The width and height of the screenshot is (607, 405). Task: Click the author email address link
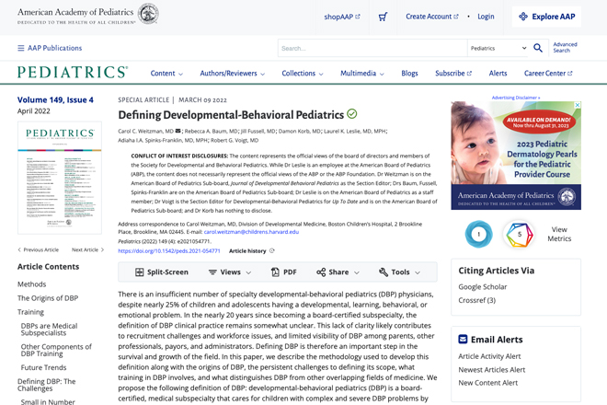251,232
